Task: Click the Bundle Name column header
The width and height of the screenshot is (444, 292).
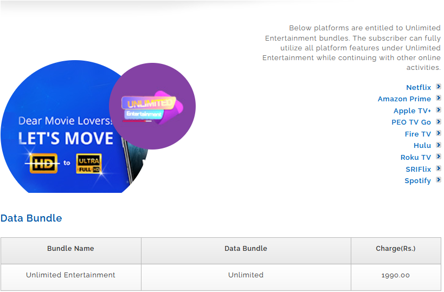Action: pyautogui.click(x=71, y=251)
